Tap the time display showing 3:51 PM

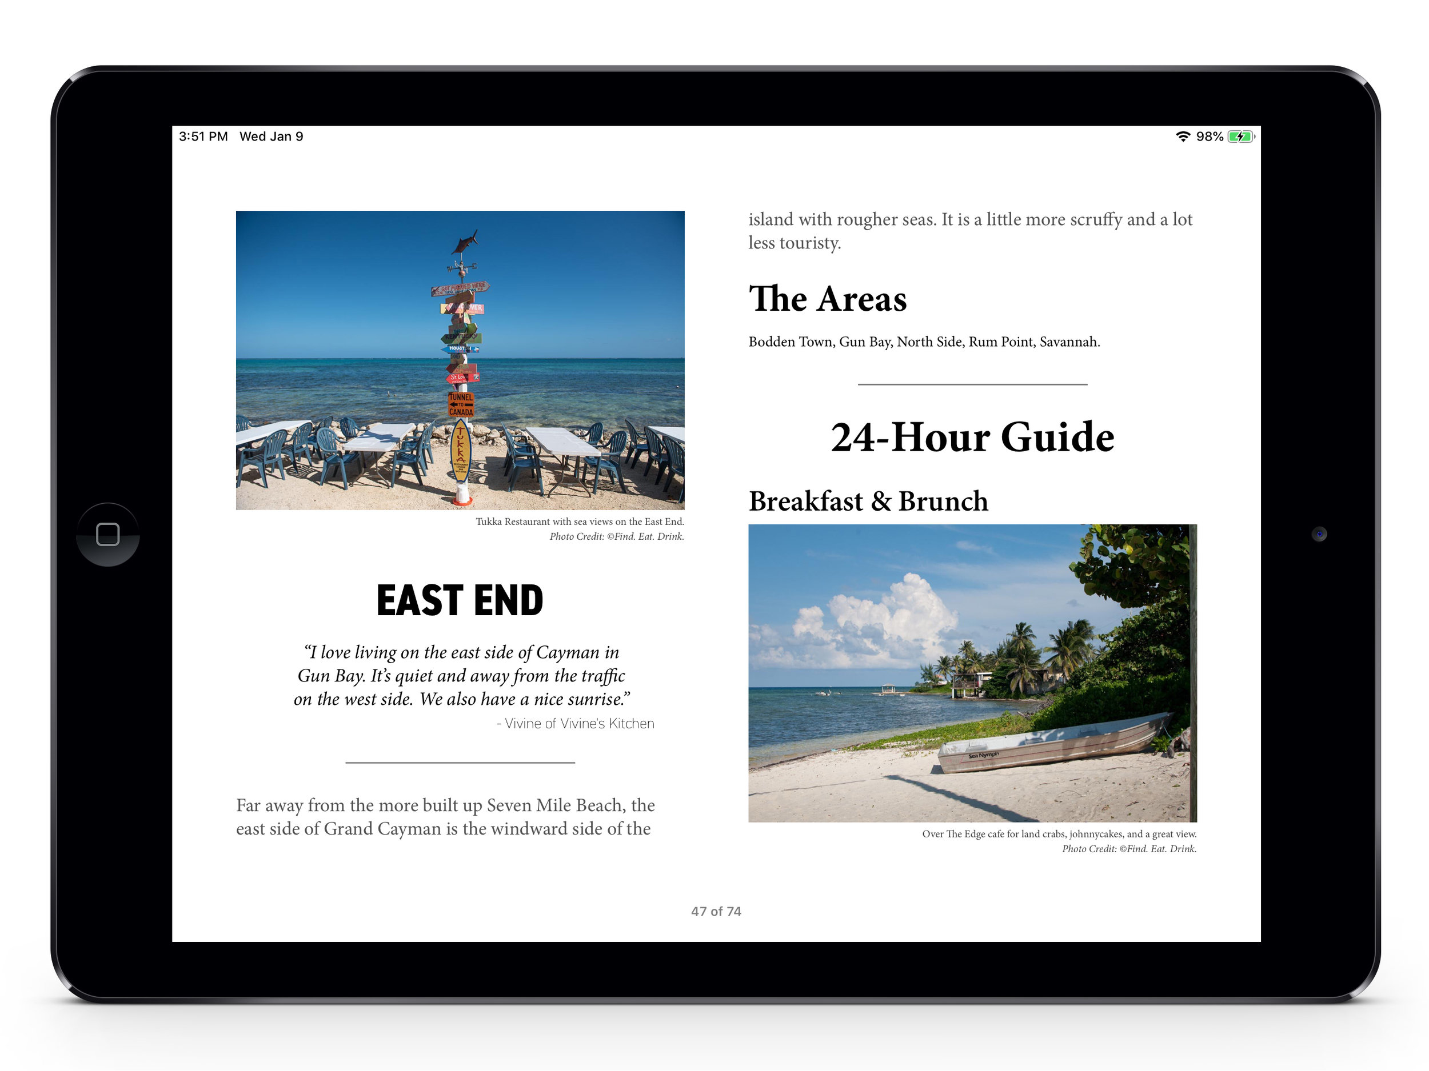point(206,136)
